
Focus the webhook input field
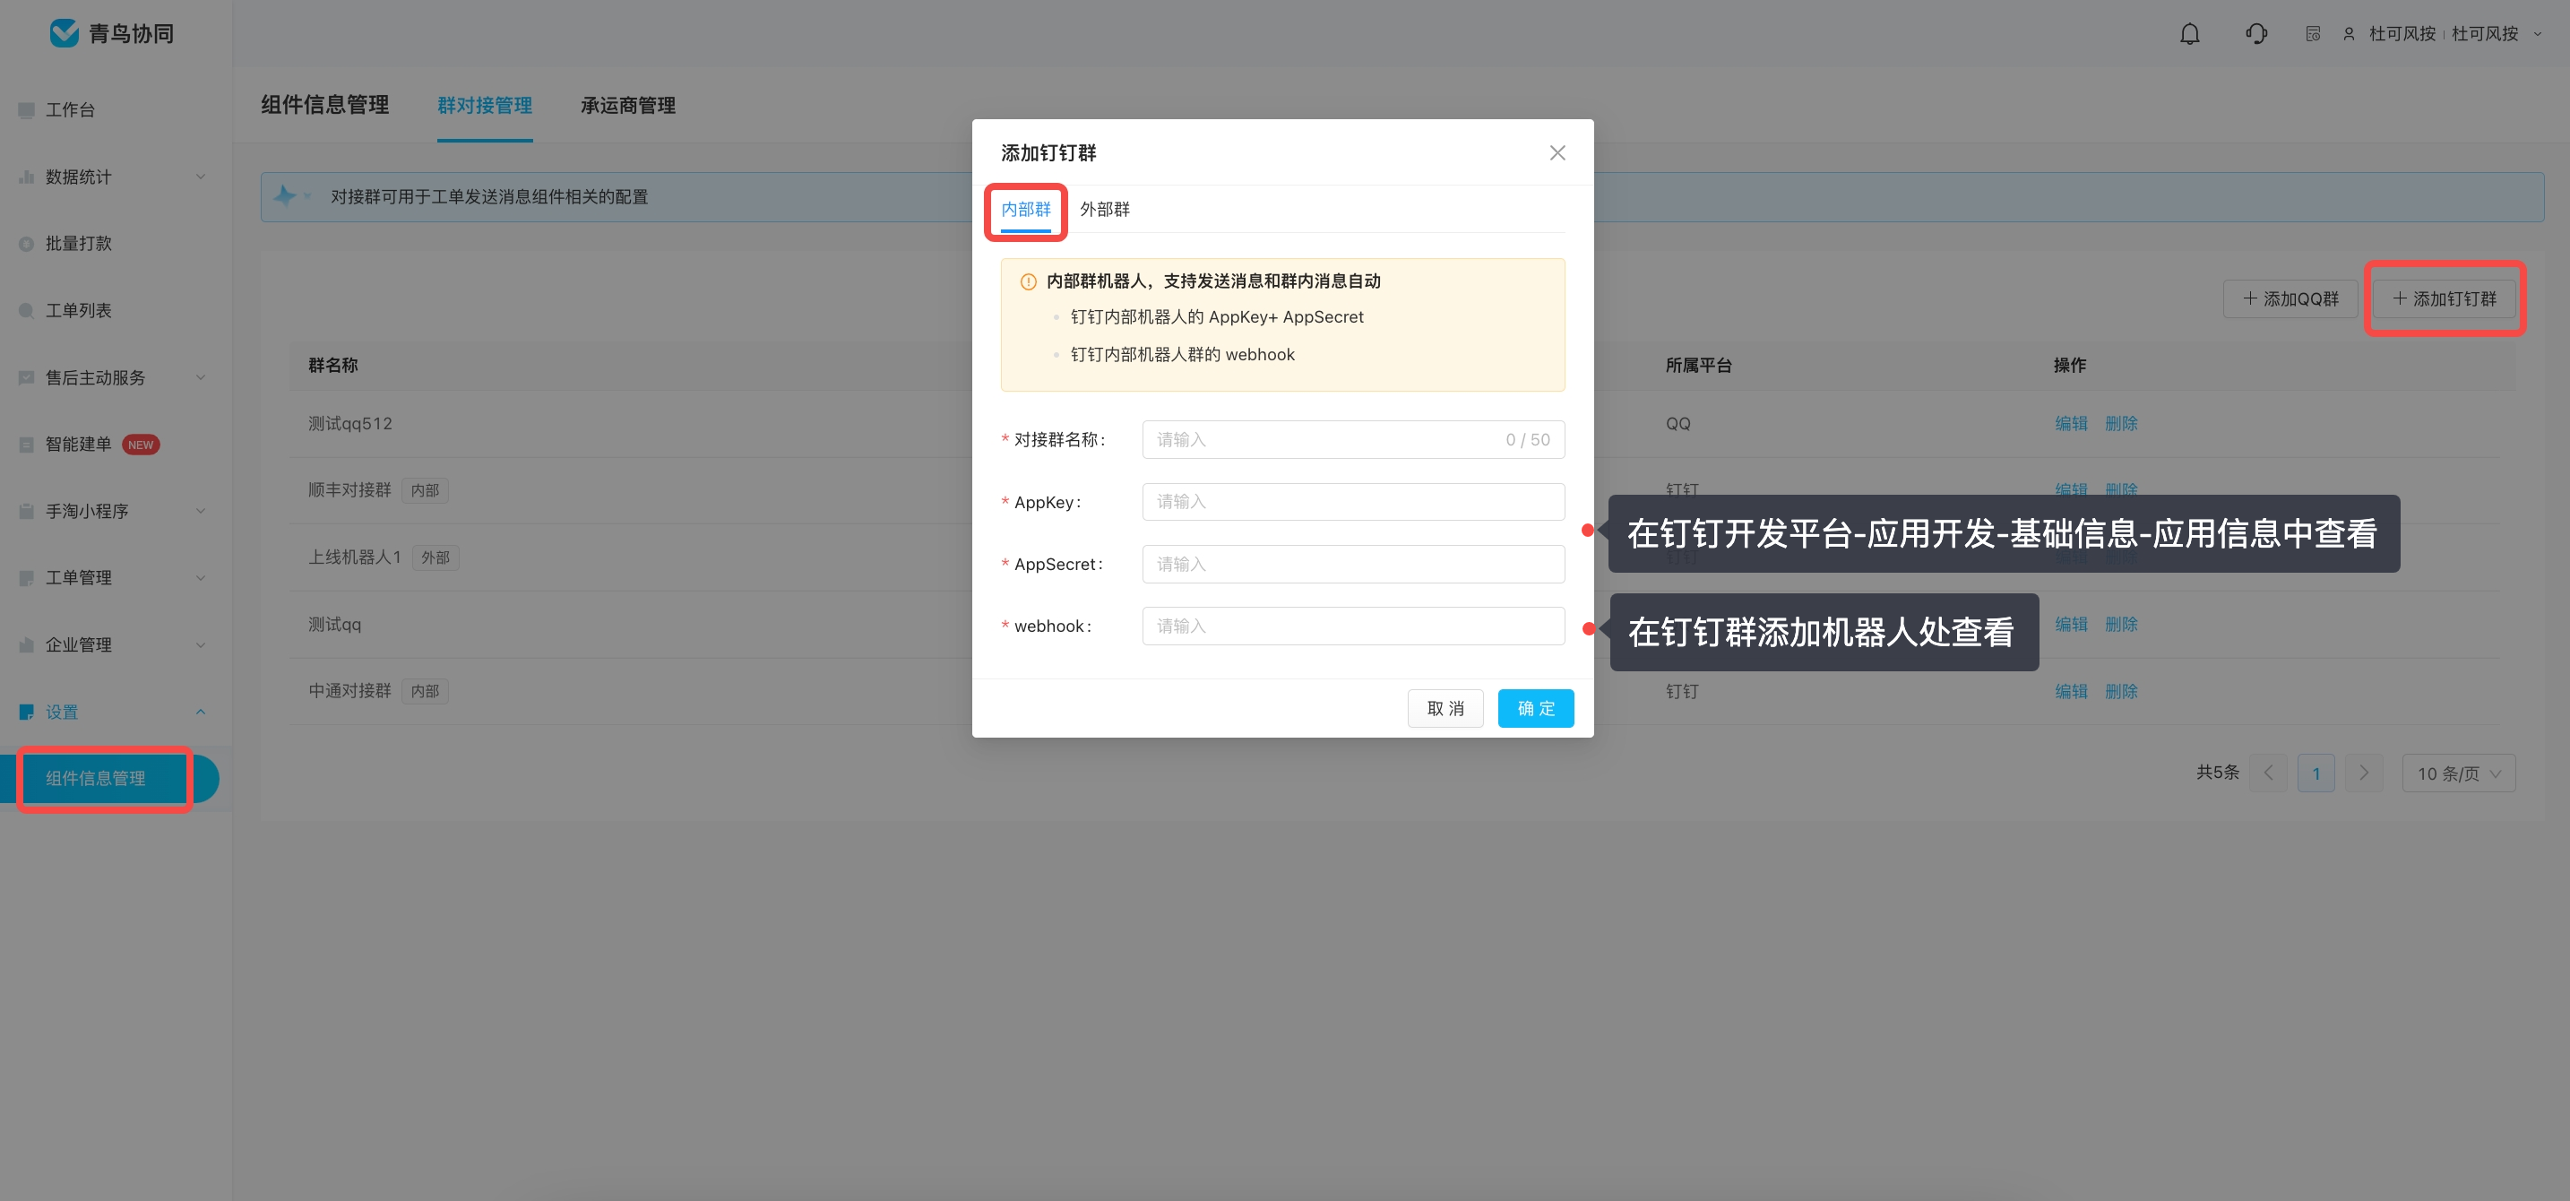1353,626
